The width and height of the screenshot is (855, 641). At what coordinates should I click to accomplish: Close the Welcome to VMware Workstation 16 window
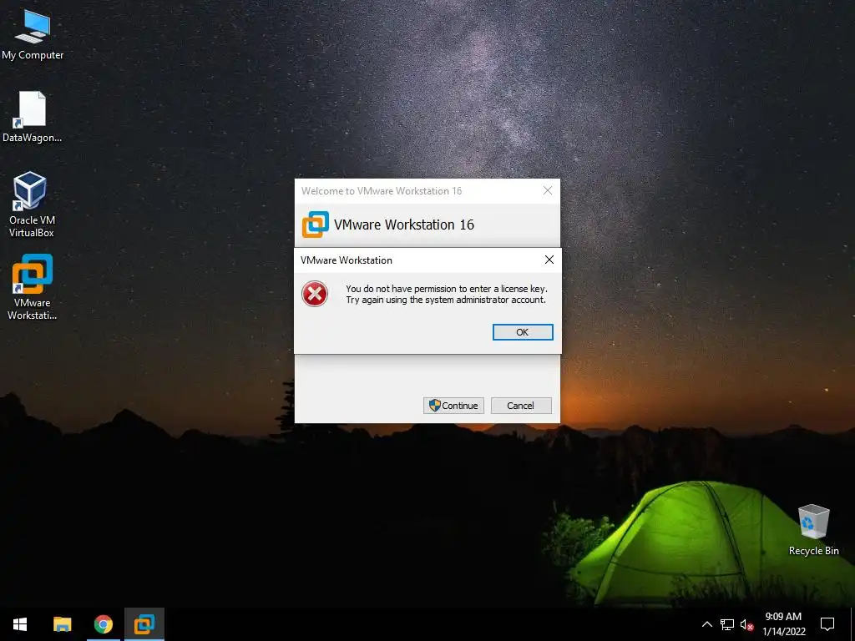tap(548, 190)
